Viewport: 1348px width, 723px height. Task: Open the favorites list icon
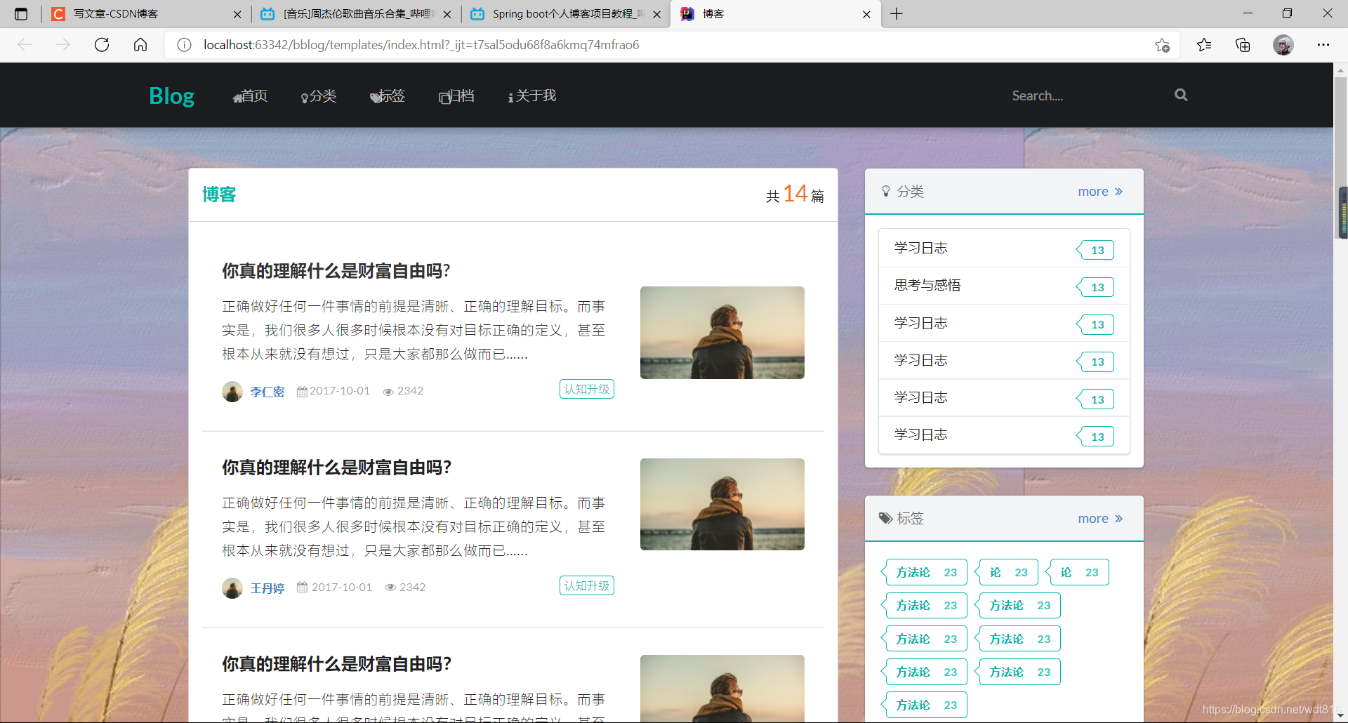pos(1204,45)
